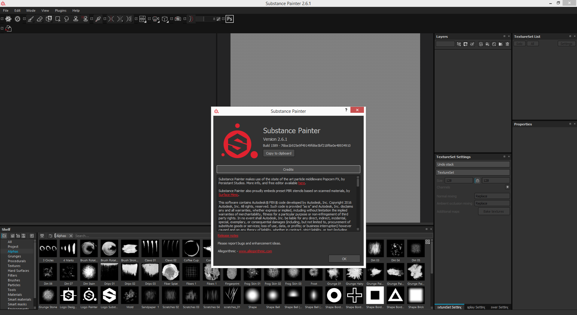Click Copy to clipboard button
Screen dimensions: 577x315
click(279, 153)
